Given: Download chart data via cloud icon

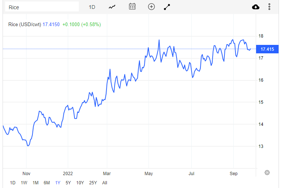Looking at the screenshot, I should 256,7.
